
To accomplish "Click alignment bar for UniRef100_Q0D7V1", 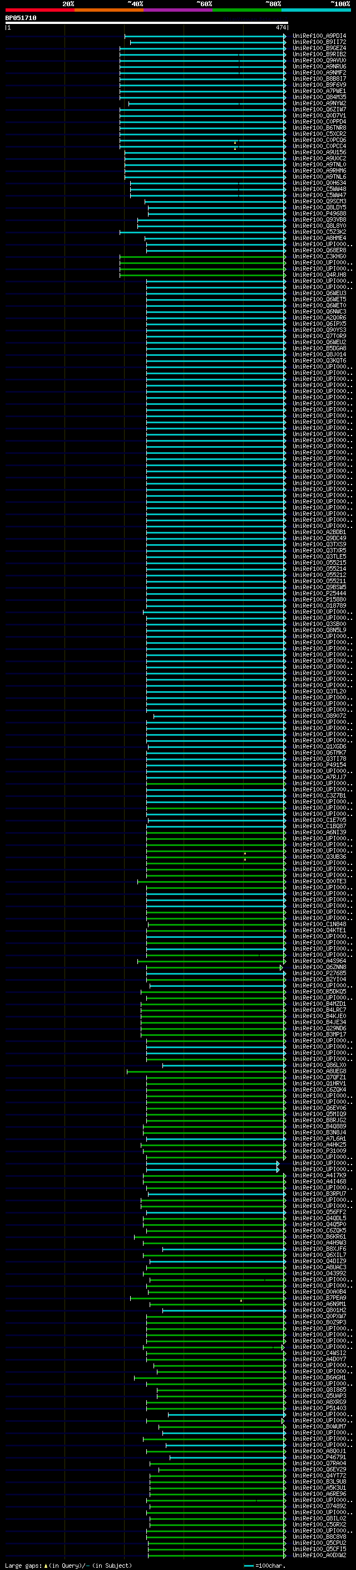I will [202, 116].
